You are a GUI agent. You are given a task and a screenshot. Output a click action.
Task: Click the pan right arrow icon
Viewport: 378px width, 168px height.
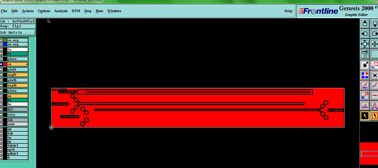point(374,34)
